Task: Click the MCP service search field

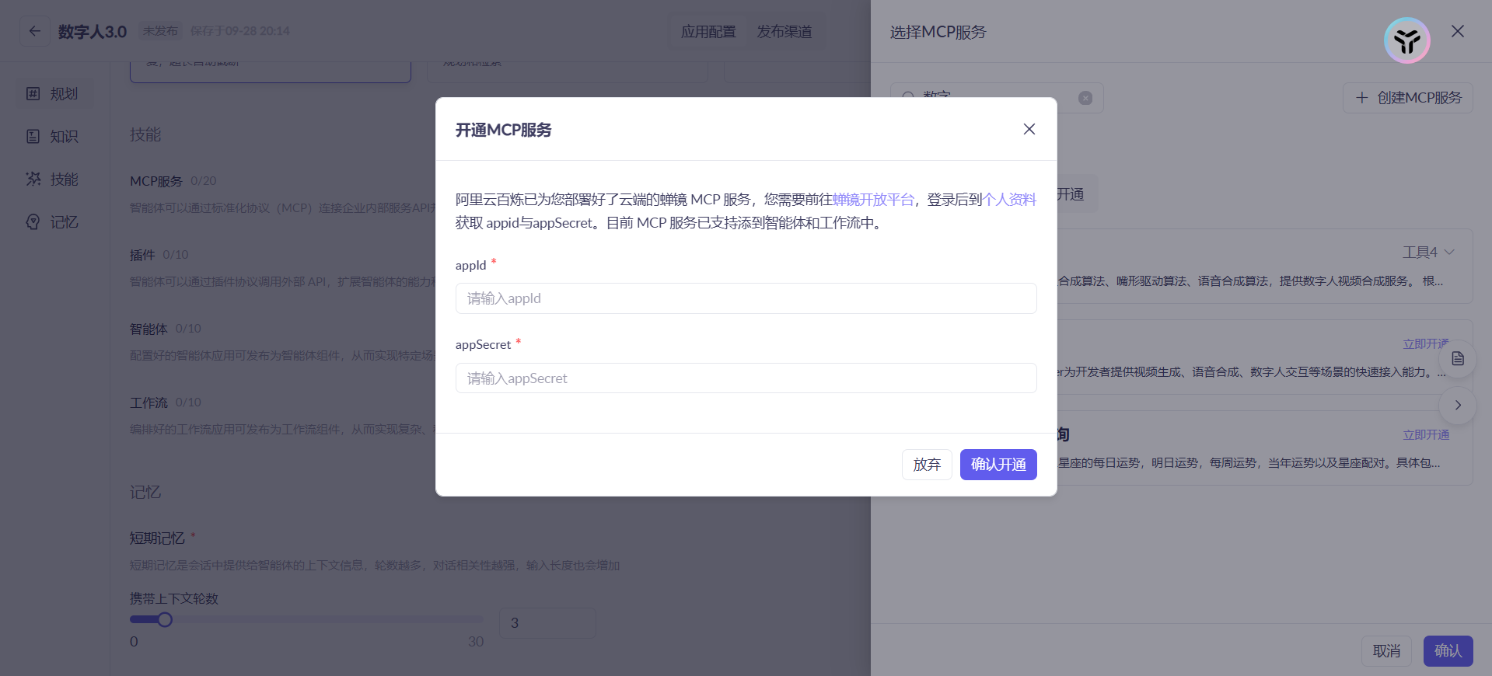Action: pos(997,98)
